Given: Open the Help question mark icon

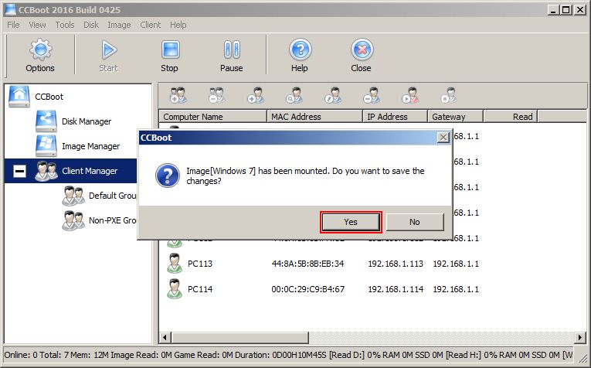Looking at the screenshot, I should tap(300, 49).
